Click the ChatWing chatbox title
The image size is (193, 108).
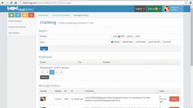click(x=48, y=22)
